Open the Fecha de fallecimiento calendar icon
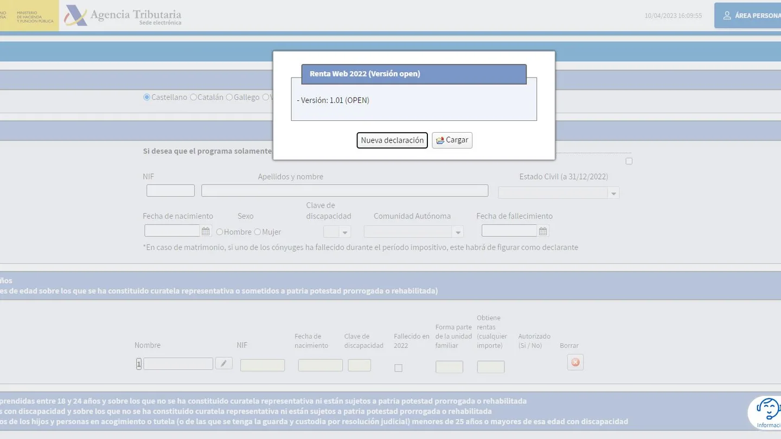The height and width of the screenshot is (439, 781). coord(543,231)
